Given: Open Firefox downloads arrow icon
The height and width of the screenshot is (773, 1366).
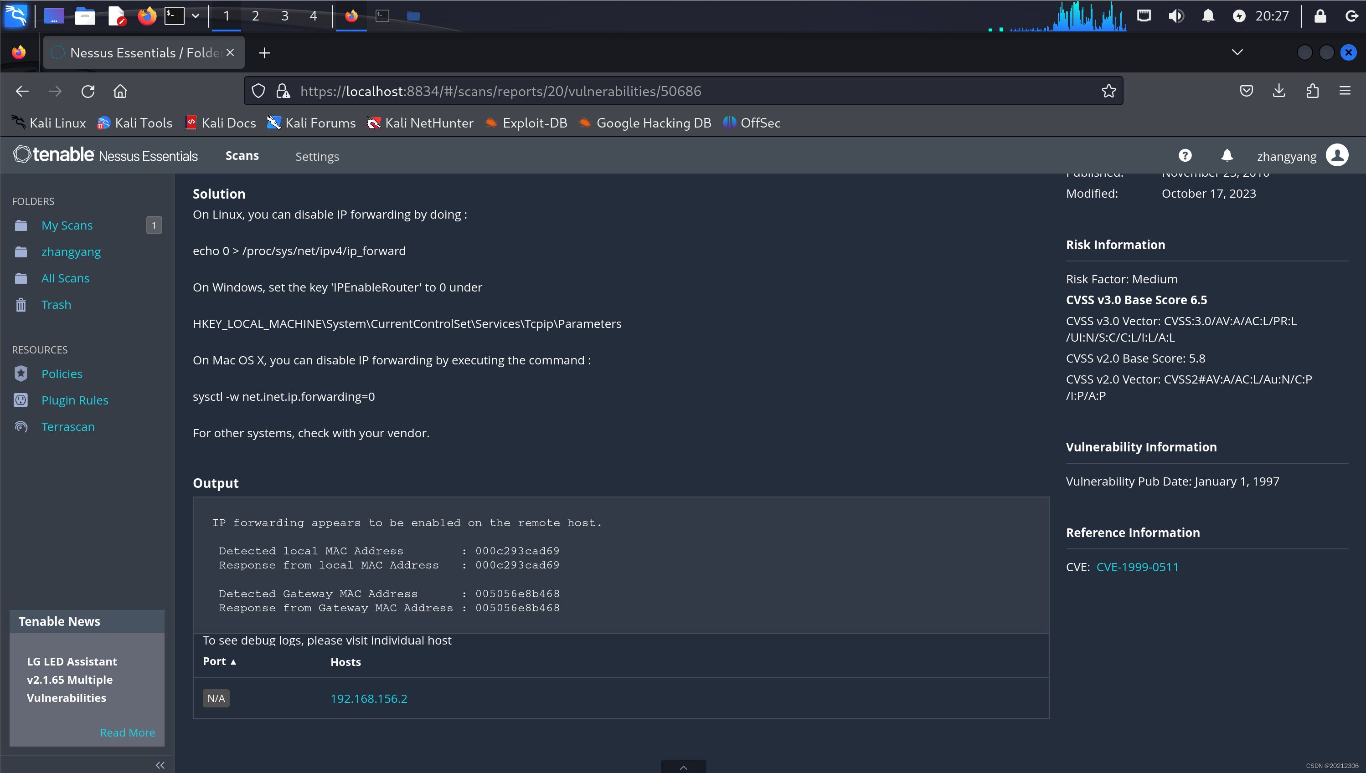Looking at the screenshot, I should [x=1279, y=91].
